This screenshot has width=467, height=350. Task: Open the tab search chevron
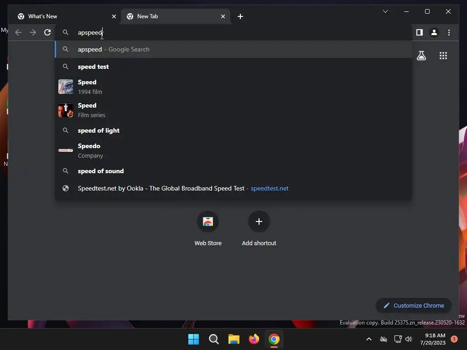pyautogui.click(x=385, y=11)
